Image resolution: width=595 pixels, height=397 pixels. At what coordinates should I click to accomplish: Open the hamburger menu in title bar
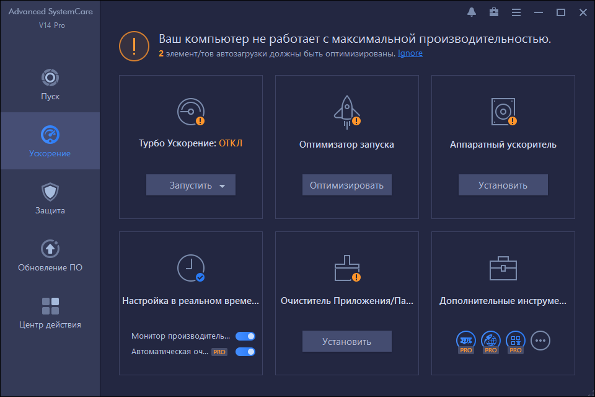(516, 12)
